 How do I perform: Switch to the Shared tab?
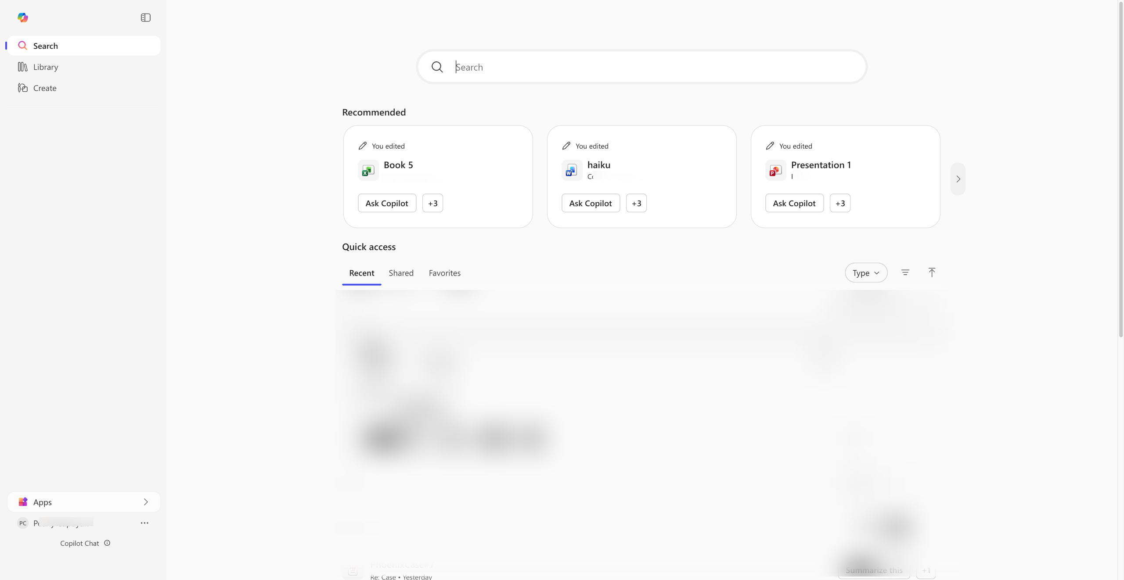pyautogui.click(x=401, y=273)
